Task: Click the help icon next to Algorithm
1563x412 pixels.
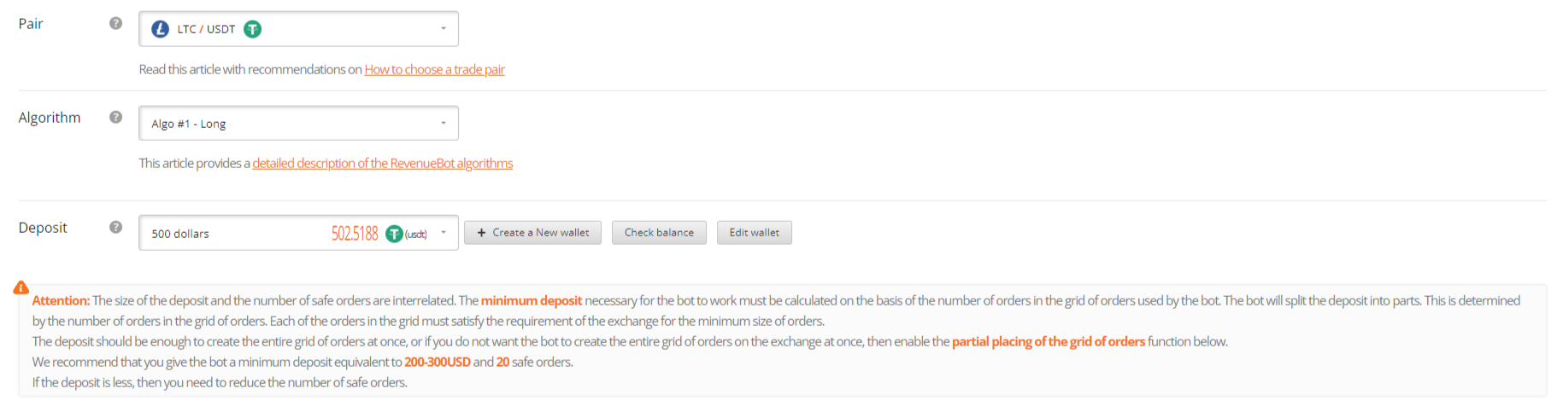Action: tap(116, 117)
